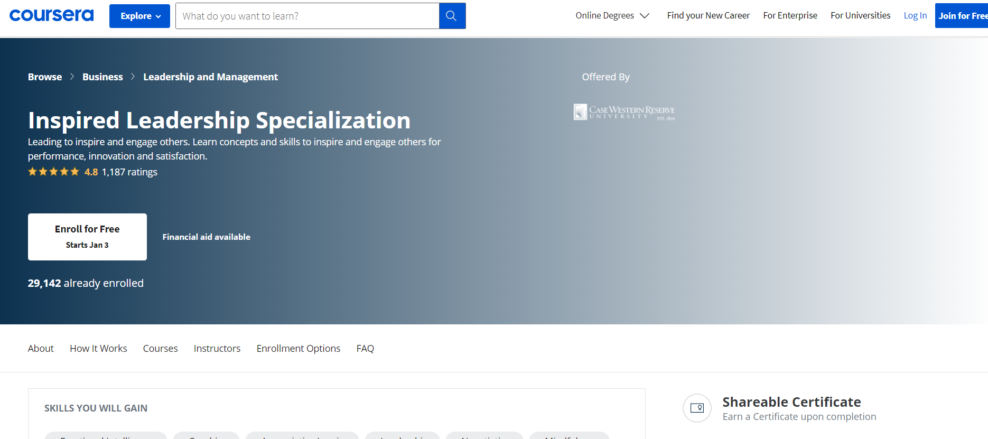Expand the Online Degrees dropdown
Viewport: 988px width, 439px height.
(612, 15)
